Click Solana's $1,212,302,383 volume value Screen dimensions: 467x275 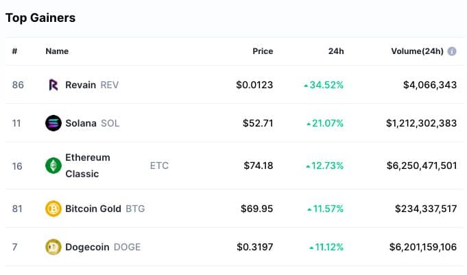(x=421, y=123)
